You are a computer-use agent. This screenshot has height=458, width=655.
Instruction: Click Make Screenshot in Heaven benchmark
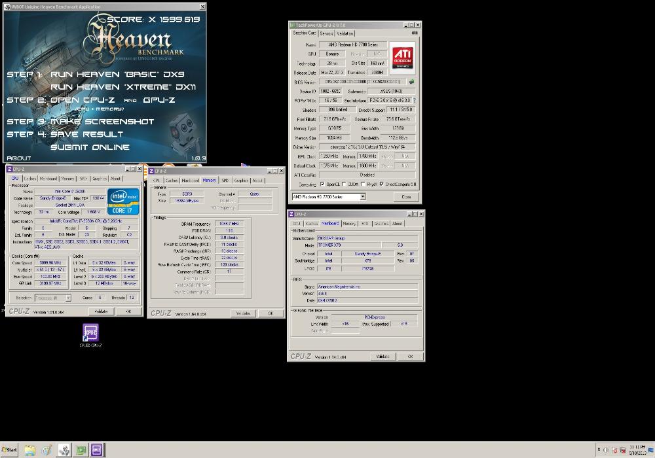pos(102,122)
